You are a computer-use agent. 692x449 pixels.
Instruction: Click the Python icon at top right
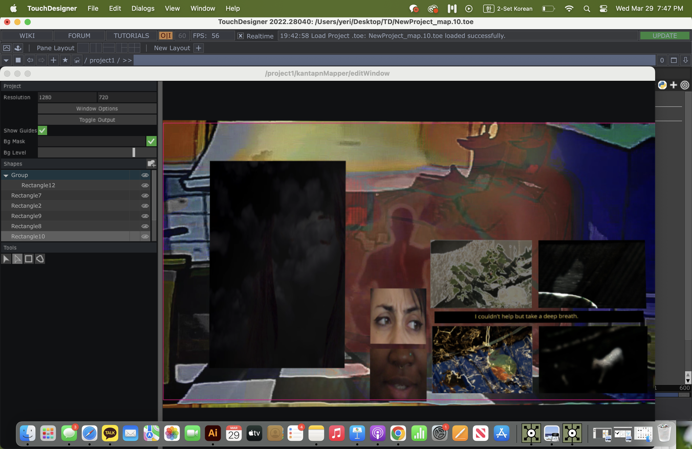pyautogui.click(x=662, y=85)
